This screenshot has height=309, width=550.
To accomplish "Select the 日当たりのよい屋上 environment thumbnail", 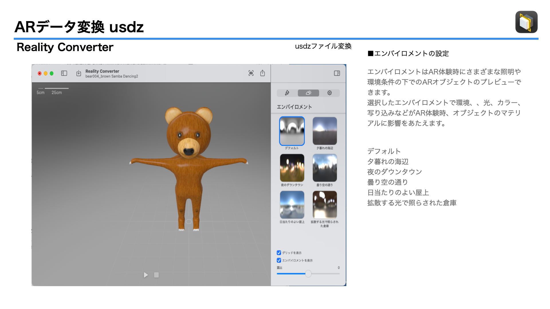I will 292,205.
